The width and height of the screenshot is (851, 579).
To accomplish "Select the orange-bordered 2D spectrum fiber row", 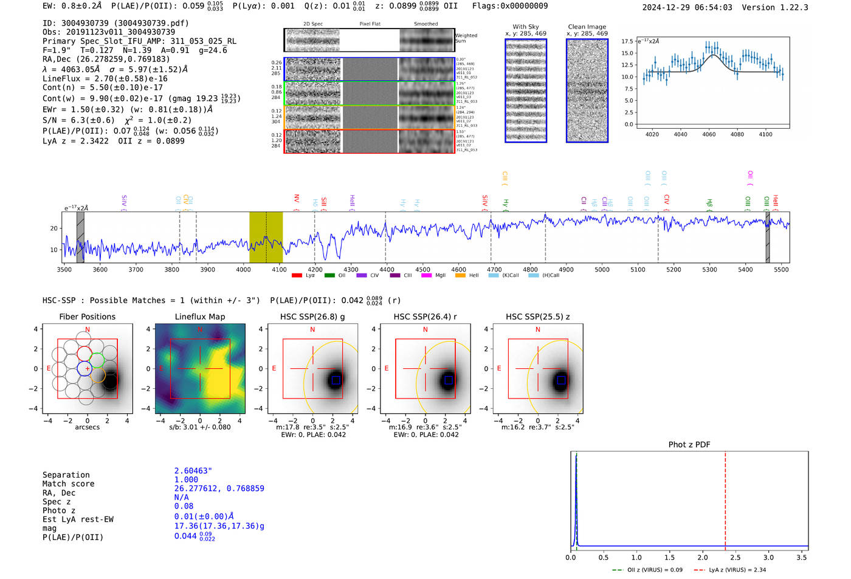I will click(369, 117).
